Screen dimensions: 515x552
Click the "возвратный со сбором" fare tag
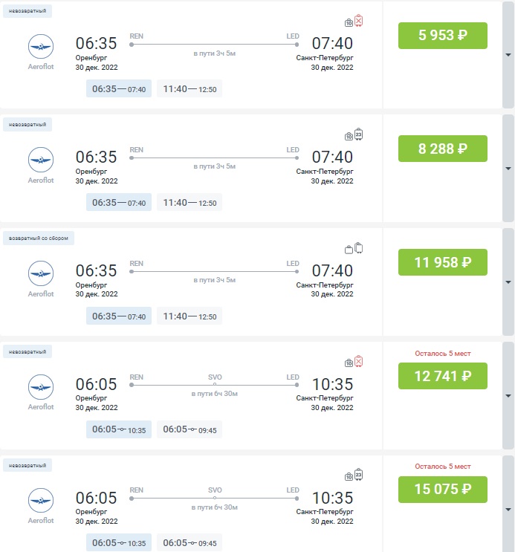38,238
